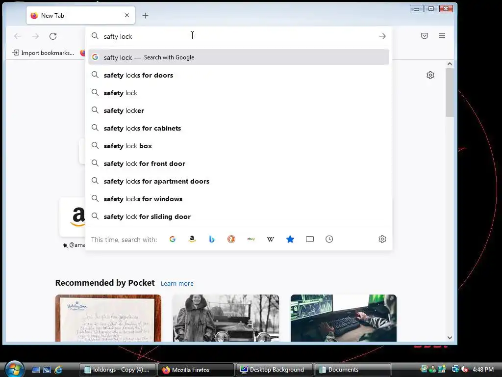
Task: Click scrollbar up arrow in Firefox
Action: click(x=450, y=64)
